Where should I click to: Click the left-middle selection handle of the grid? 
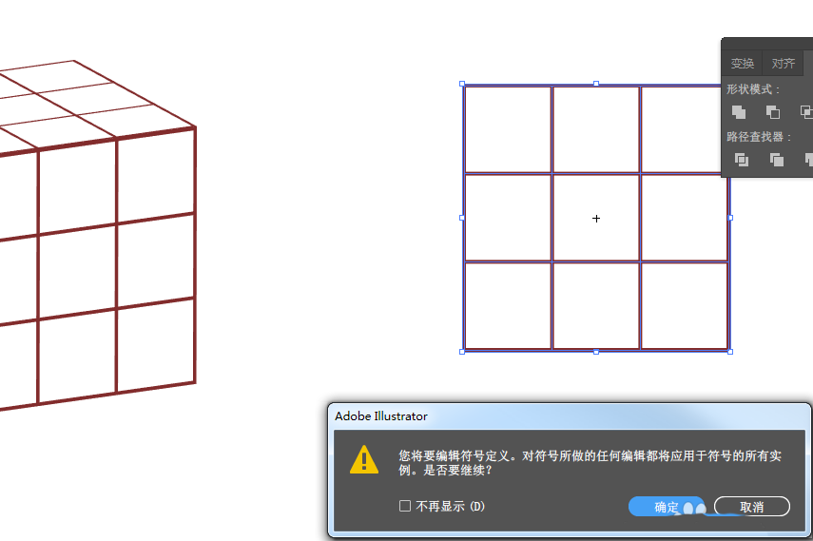point(462,218)
